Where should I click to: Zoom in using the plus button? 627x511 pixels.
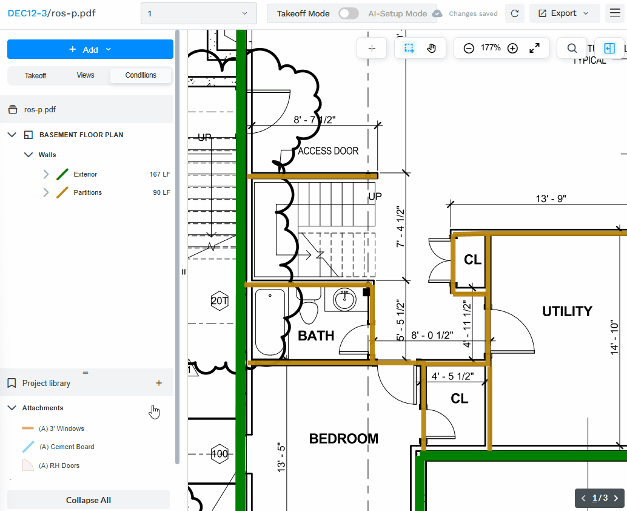point(512,47)
